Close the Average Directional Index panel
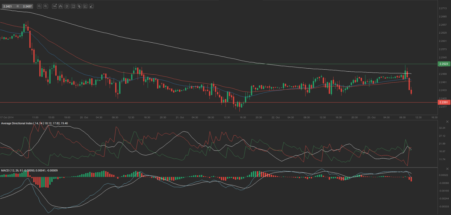Viewport: 451px width, 215px height. (x=447, y=122)
